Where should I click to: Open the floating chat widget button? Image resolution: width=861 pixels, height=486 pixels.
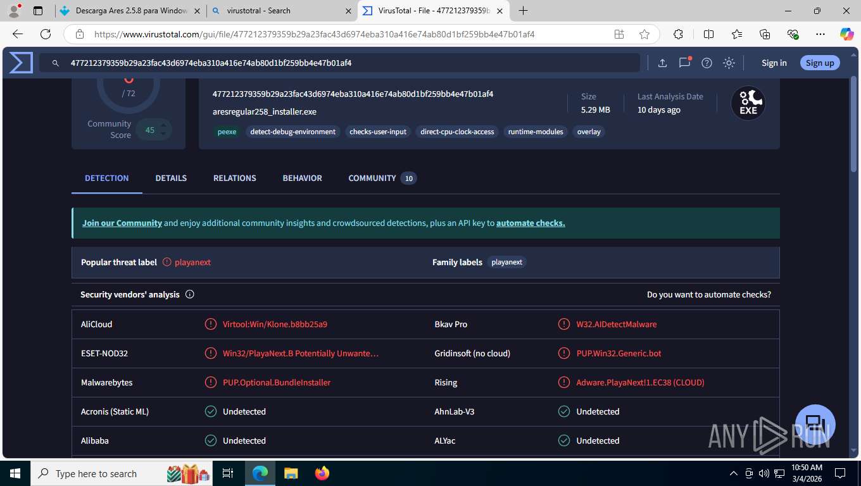[x=815, y=423]
